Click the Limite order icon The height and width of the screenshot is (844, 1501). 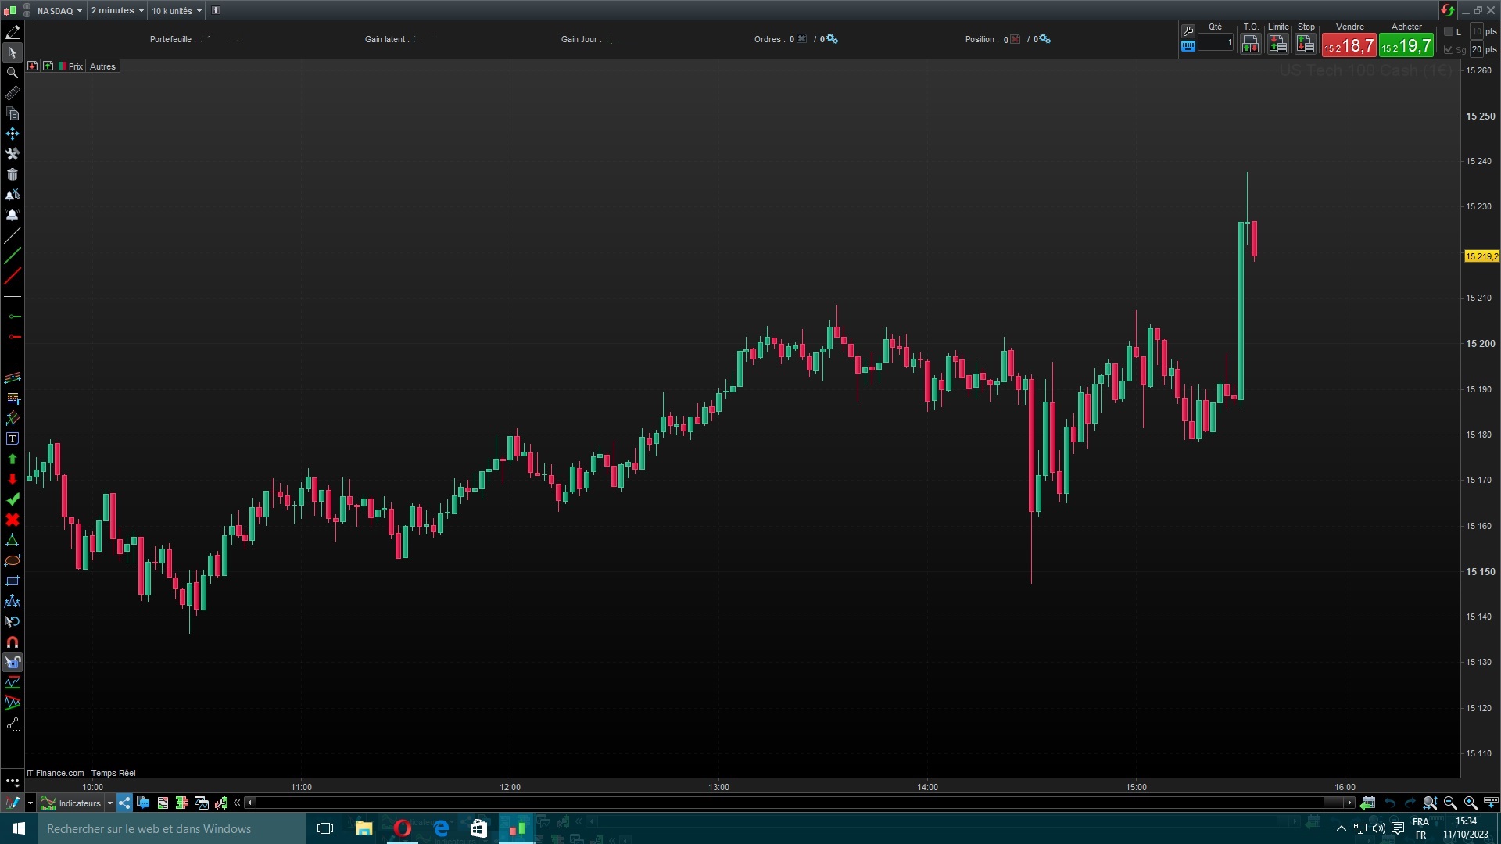click(x=1277, y=45)
